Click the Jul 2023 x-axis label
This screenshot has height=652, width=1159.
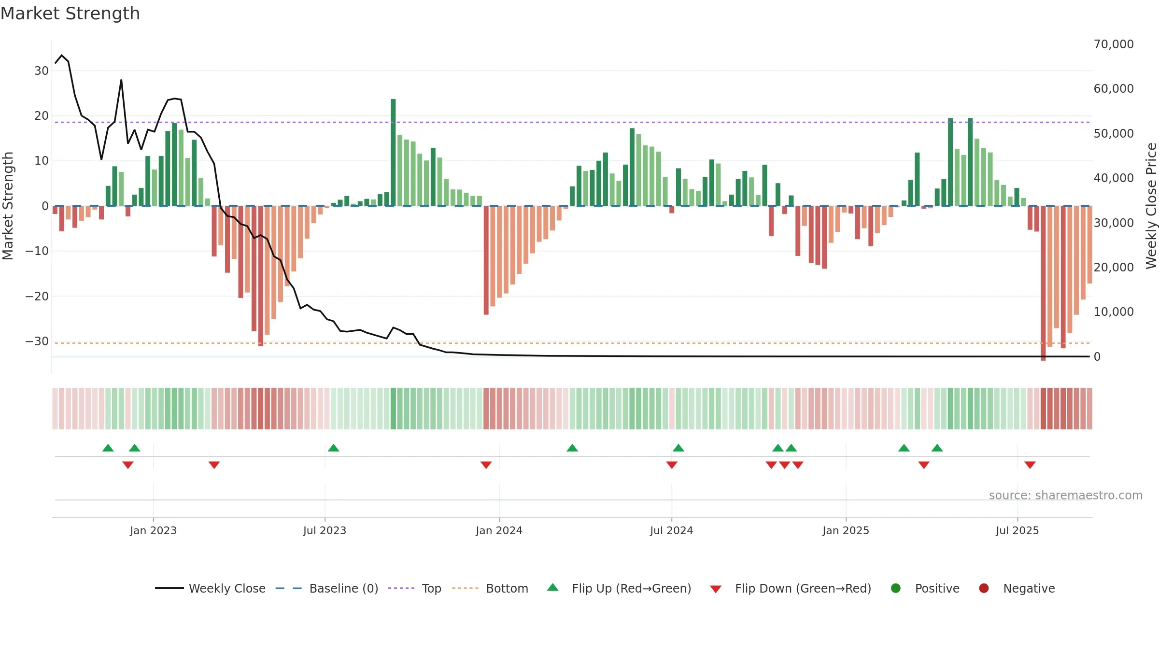[x=325, y=530]
